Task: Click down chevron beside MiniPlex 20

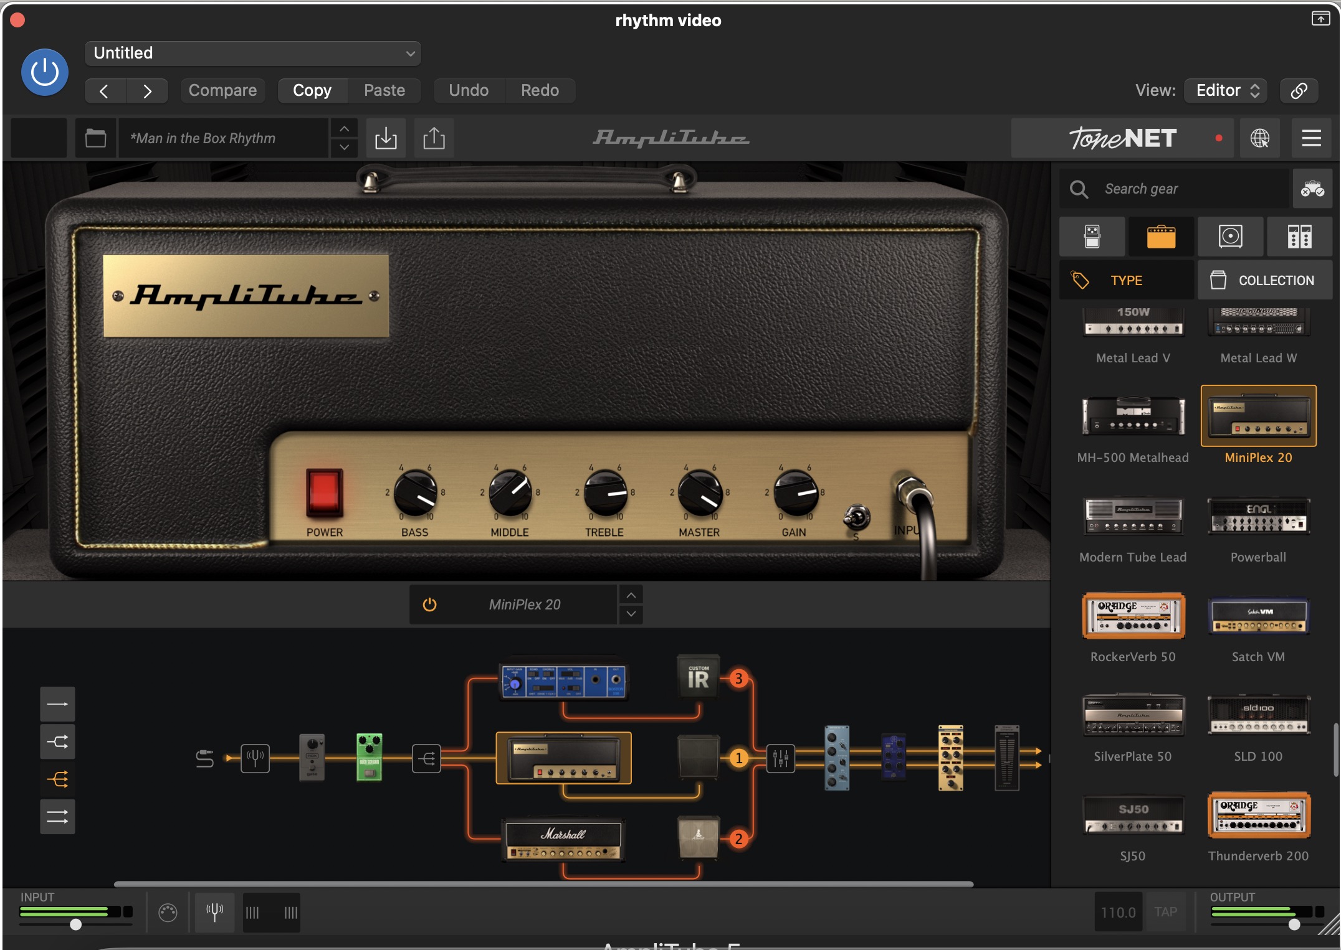Action: (x=631, y=614)
